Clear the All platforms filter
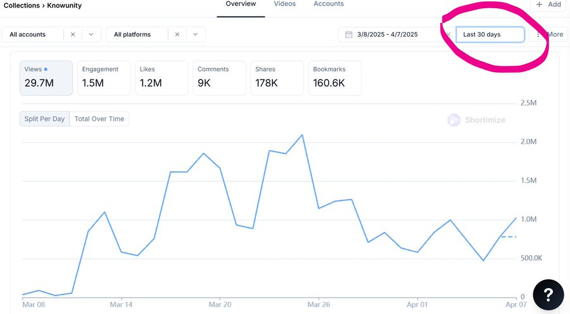The image size is (570, 314). [177, 35]
